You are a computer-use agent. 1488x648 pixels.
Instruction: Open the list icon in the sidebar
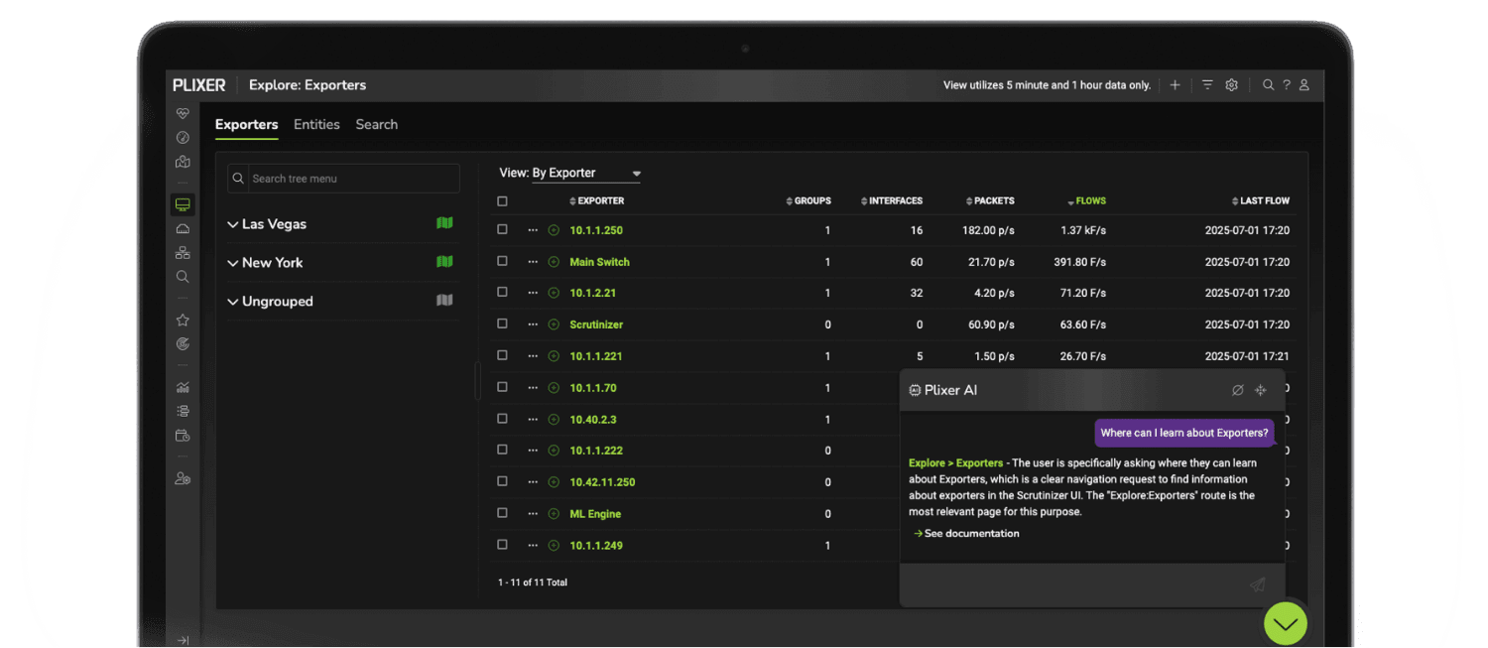[183, 411]
